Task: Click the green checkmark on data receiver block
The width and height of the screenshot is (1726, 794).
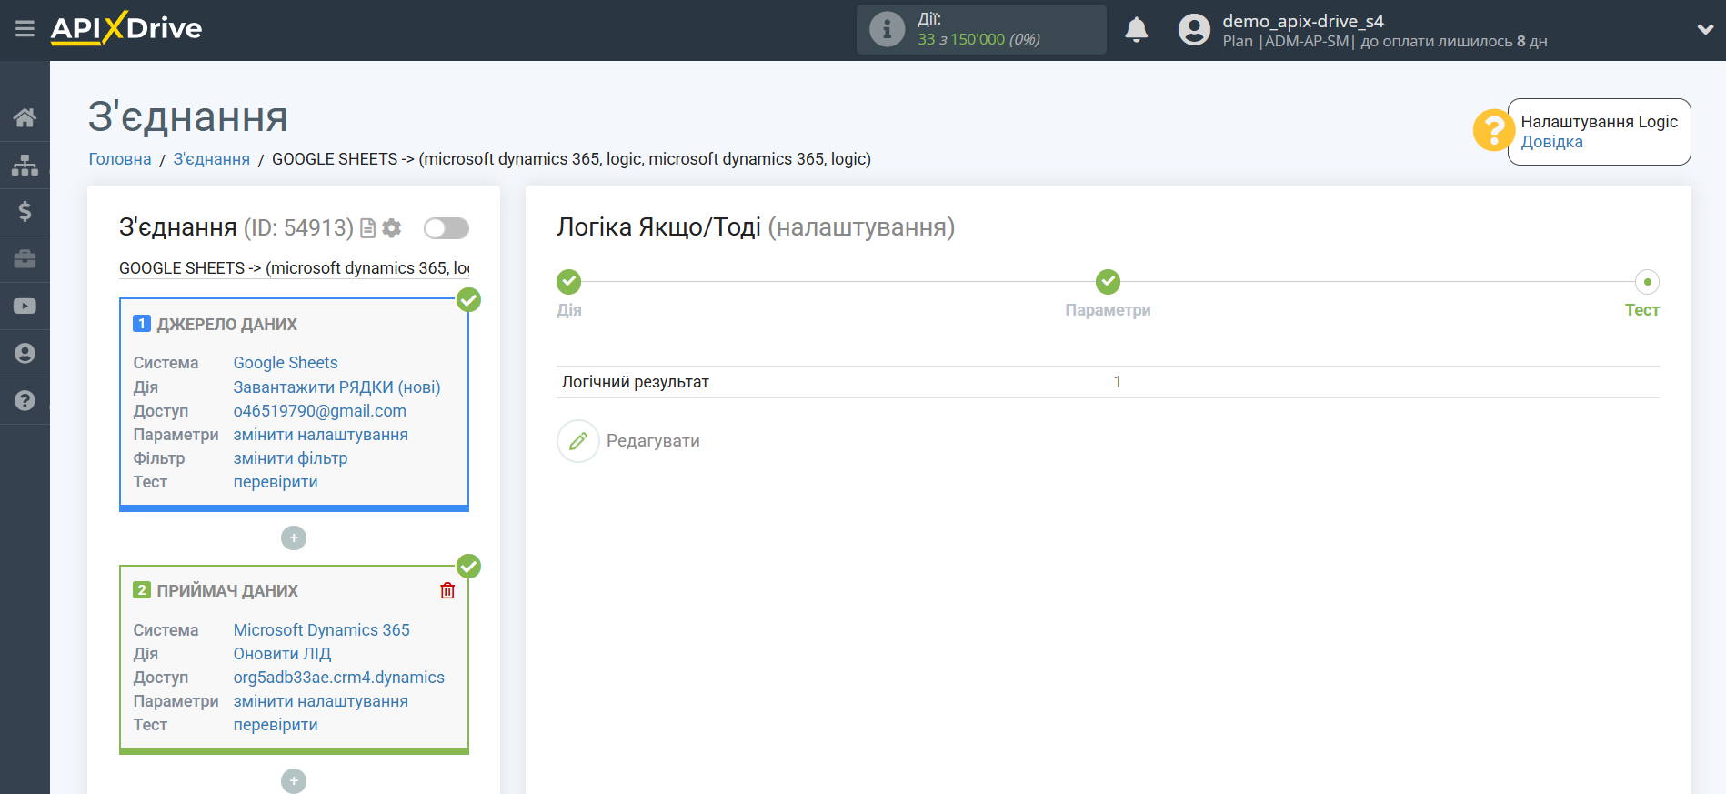Action: 468,567
